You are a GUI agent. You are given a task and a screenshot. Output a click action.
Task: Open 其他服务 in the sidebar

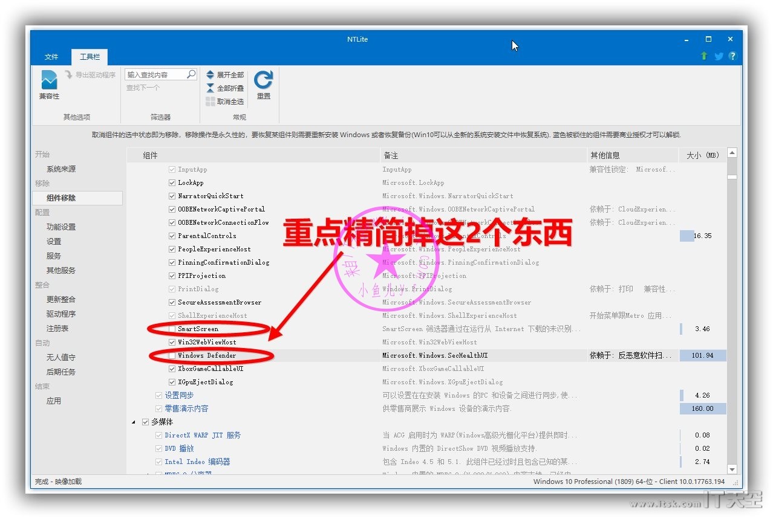pos(61,271)
